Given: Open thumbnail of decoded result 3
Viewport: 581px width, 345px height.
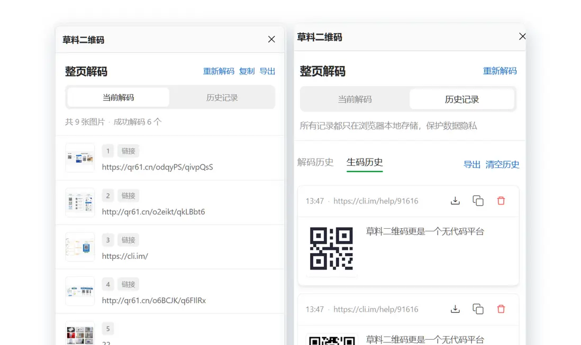Looking at the screenshot, I should (80, 247).
